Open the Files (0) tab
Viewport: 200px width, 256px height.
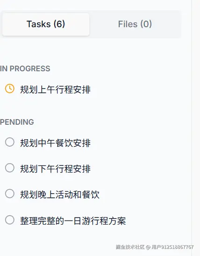coord(135,24)
